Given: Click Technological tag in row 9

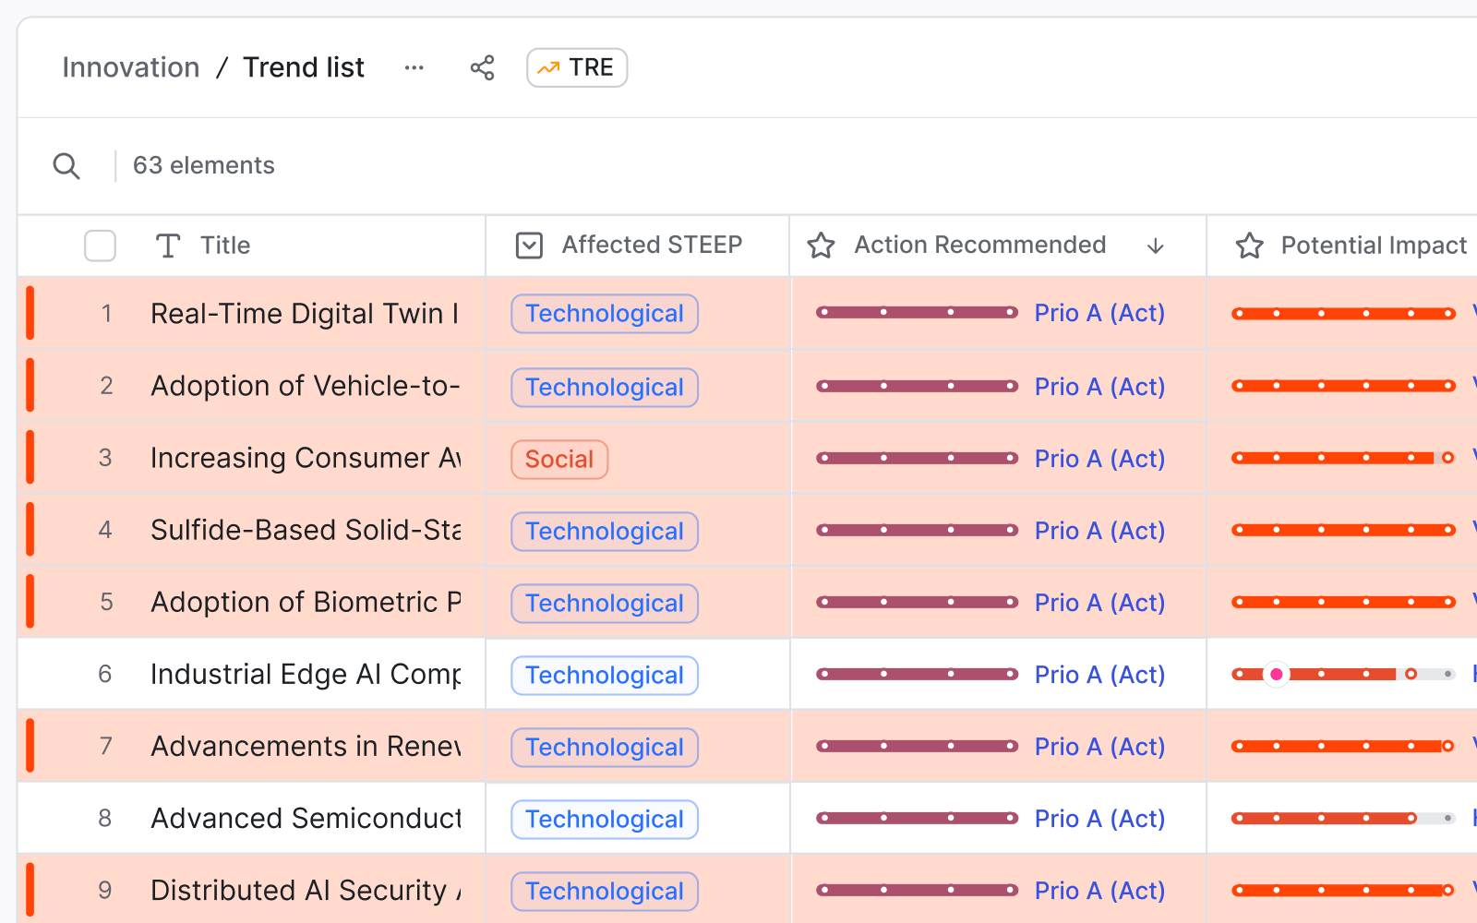Looking at the screenshot, I should (x=605, y=892).
